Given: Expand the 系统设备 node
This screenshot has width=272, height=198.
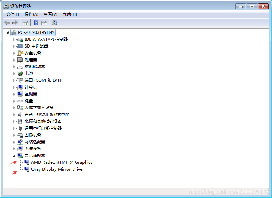Looking at the screenshot, I should click(14, 149).
